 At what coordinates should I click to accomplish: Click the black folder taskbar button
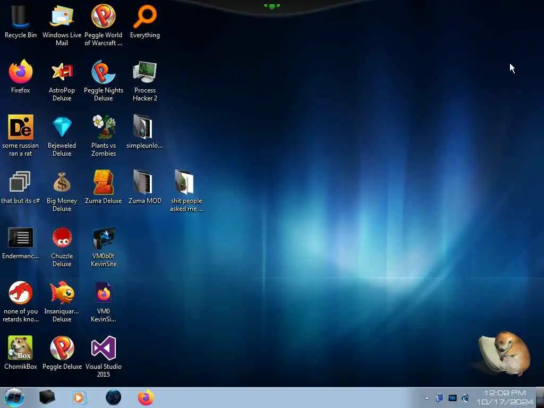[47, 397]
